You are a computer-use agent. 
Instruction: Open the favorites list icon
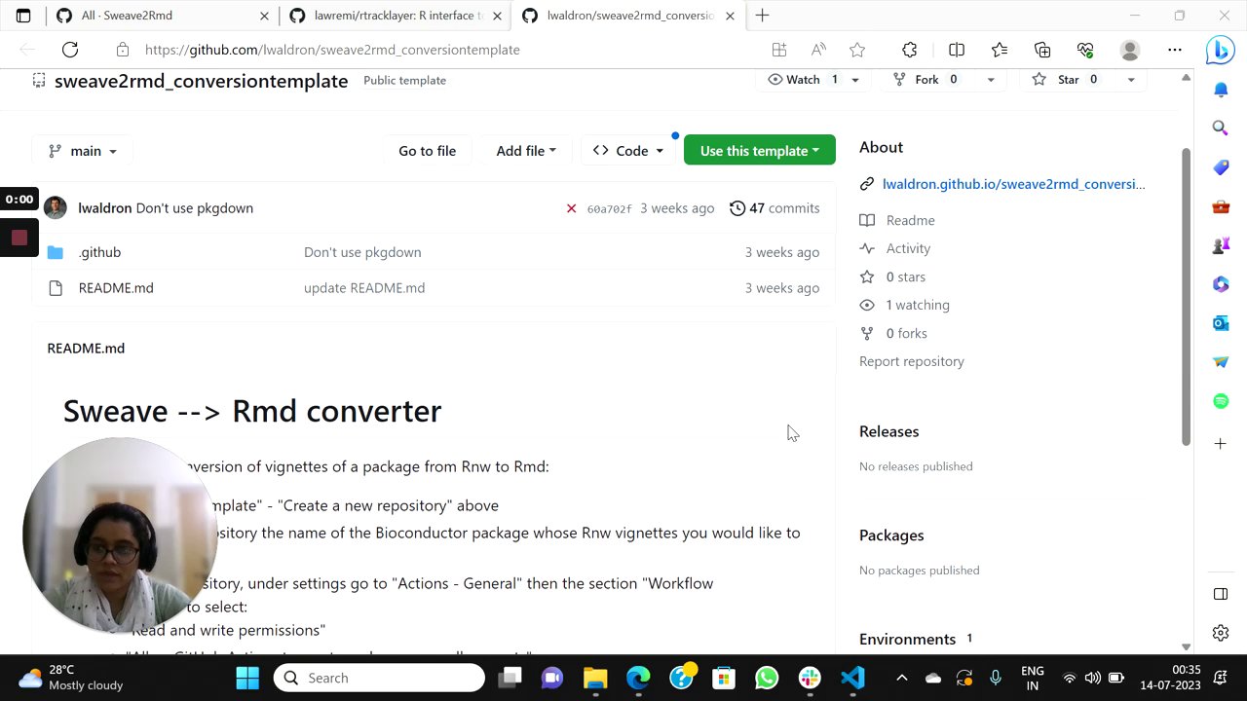[1000, 50]
